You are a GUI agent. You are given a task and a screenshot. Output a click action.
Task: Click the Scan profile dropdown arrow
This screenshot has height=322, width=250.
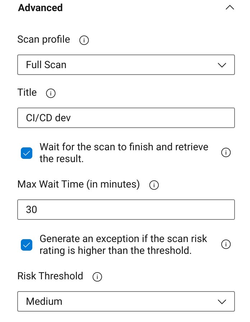222,65
